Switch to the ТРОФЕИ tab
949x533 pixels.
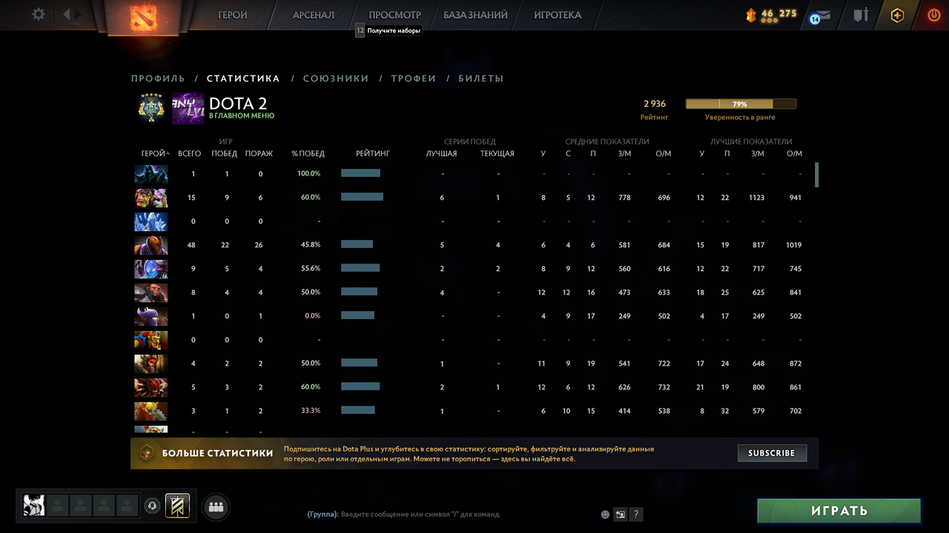tap(414, 78)
